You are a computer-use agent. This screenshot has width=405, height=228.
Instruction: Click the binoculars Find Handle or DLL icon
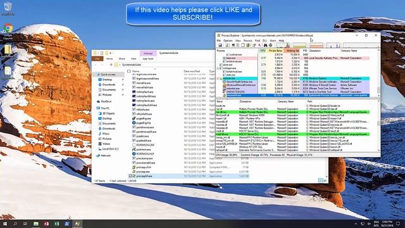coord(265,45)
